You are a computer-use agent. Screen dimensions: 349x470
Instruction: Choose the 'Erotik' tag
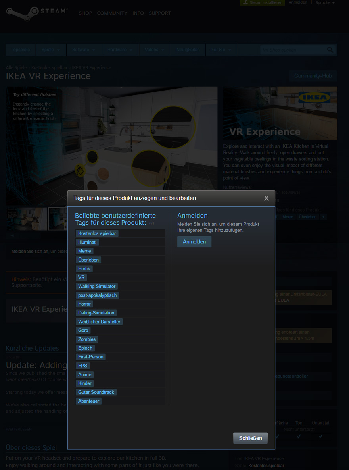pos(84,269)
